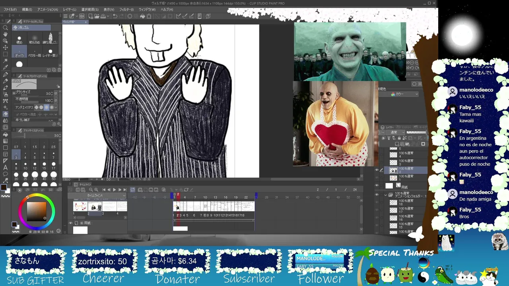The width and height of the screenshot is (509, 286).
Task: Open the ファイル(F) menu
Action: tap(10, 9)
